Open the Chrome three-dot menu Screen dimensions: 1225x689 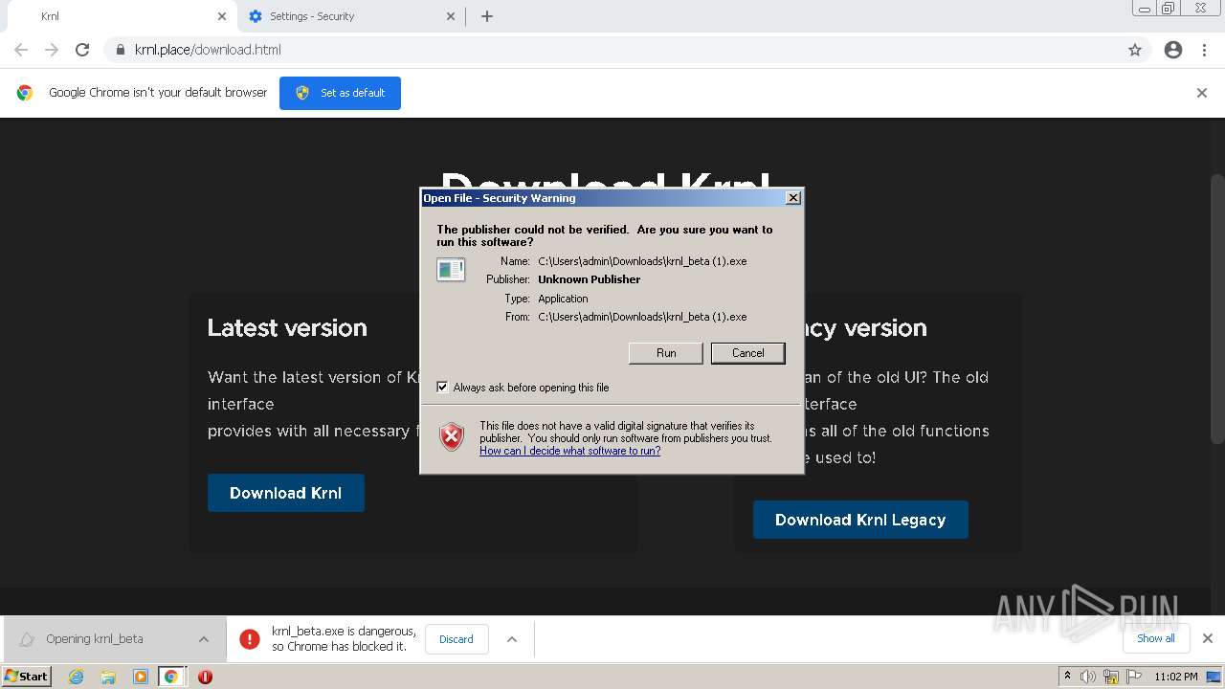click(x=1204, y=50)
